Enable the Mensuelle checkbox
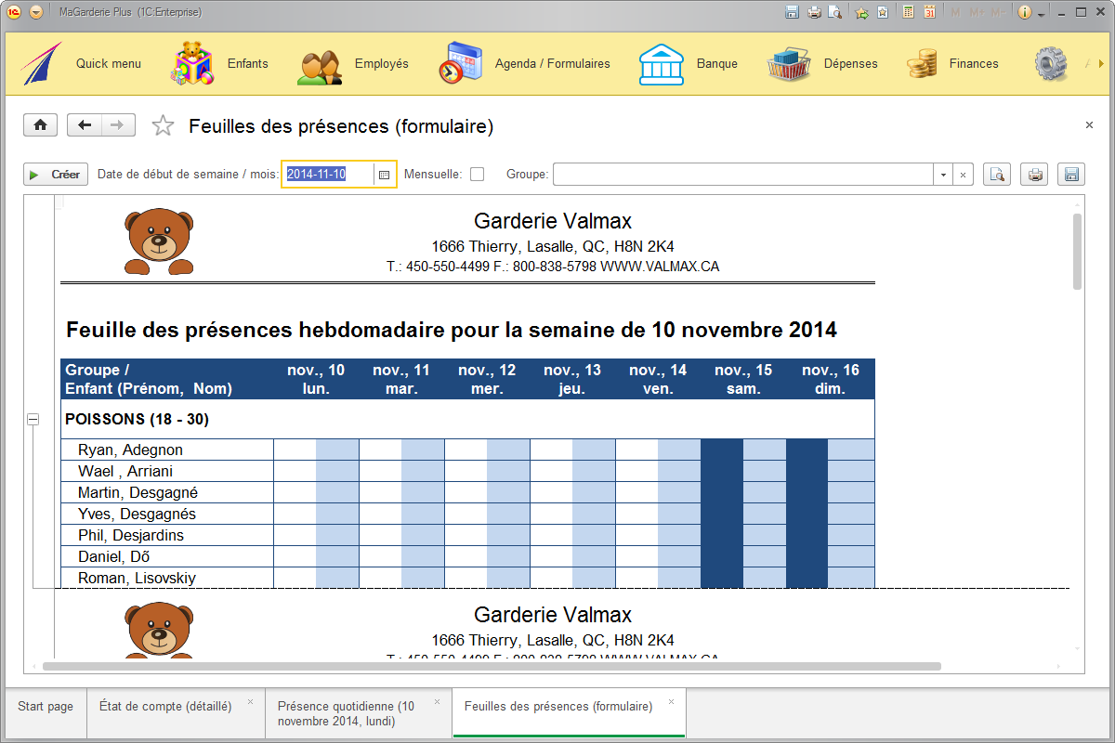The image size is (1115, 743). [477, 174]
